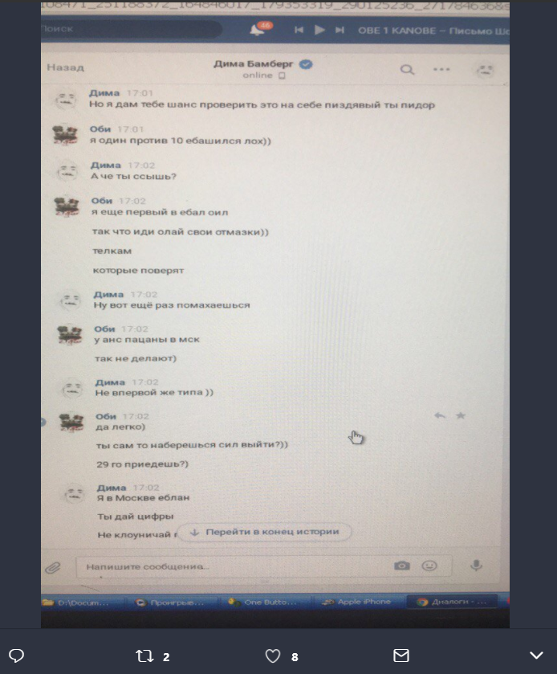Retweet this post
Screen dimensions: 557x674
point(144,656)
